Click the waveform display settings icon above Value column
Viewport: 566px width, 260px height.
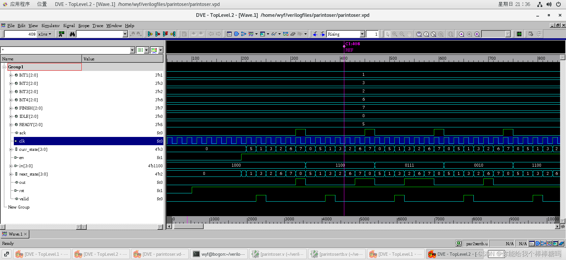pos(154,50)
